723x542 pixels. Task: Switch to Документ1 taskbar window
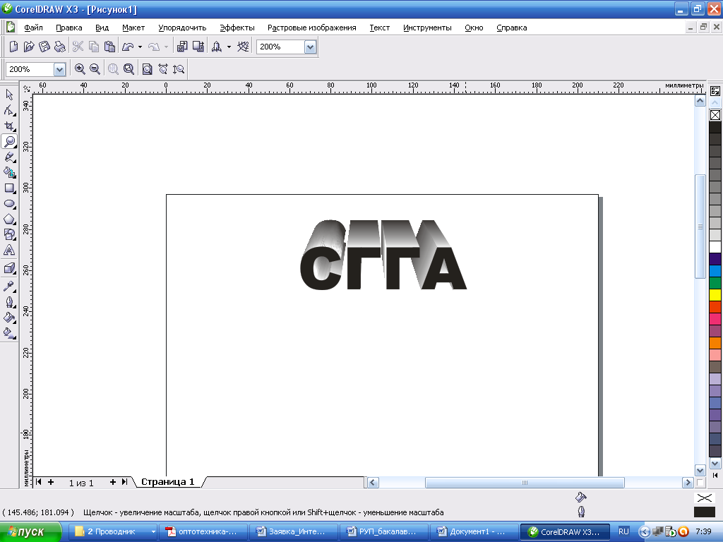pos(474,532)
